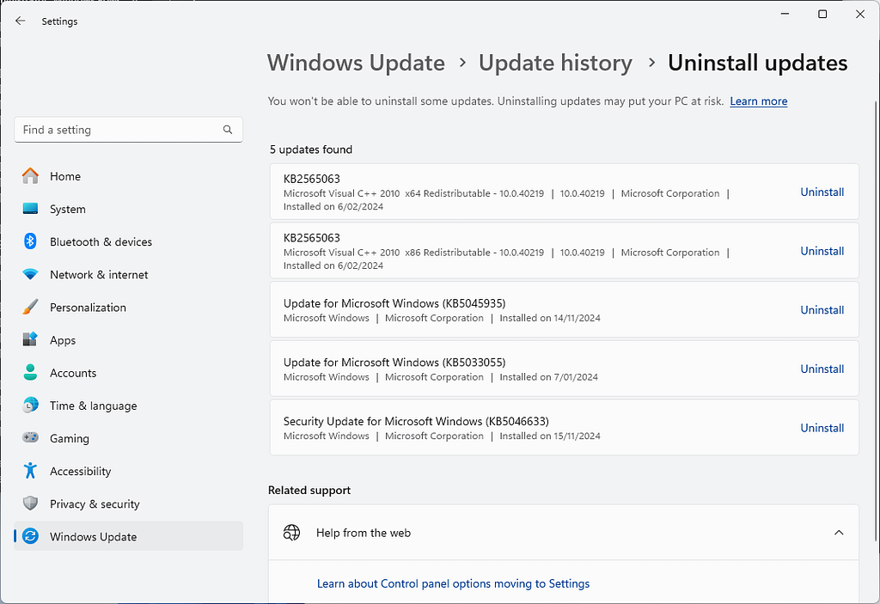Click the Privacy & security shield icon
The width and height of the screenshot is (880, 604).
coord(32,503)
